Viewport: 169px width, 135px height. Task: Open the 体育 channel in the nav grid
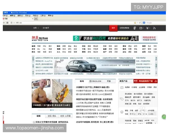tap(34, 49)
